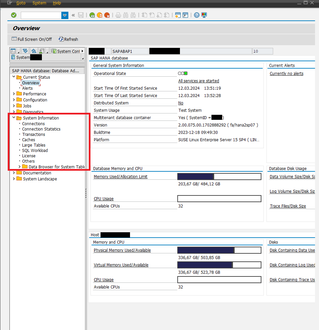
Task: Click the Last Page icon
Action: (167, 15)
